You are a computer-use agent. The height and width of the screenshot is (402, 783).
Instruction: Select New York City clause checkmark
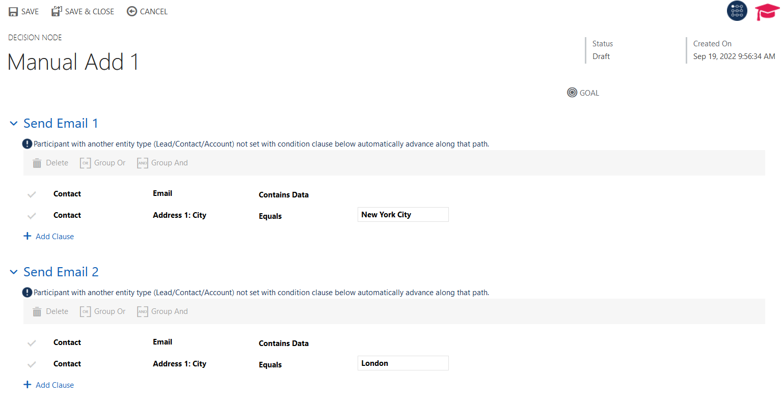[32, 216]
